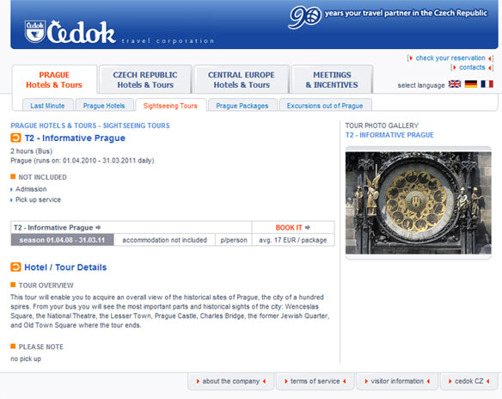
Task: Select the Sightseeing Tours subtab
Action: (170, 106)
